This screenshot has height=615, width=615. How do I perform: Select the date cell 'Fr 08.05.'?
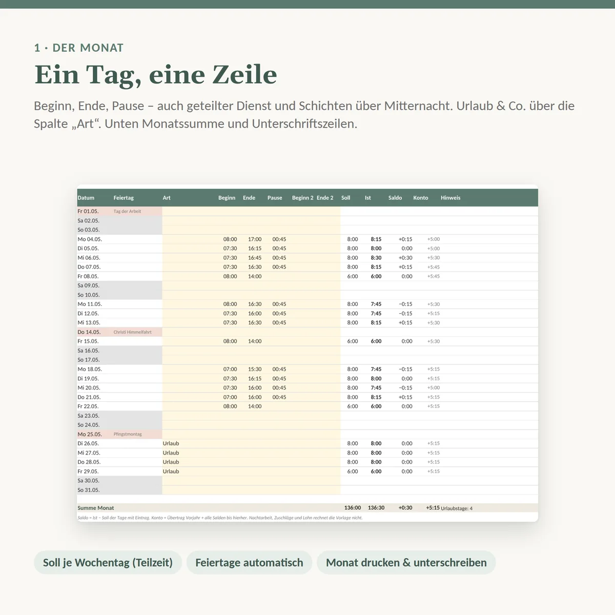88,276
